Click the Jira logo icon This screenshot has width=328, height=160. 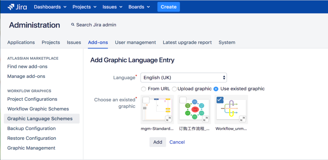click(11, 7)
